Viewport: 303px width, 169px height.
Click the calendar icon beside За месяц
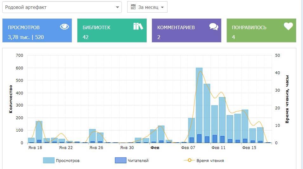point(133,7)
